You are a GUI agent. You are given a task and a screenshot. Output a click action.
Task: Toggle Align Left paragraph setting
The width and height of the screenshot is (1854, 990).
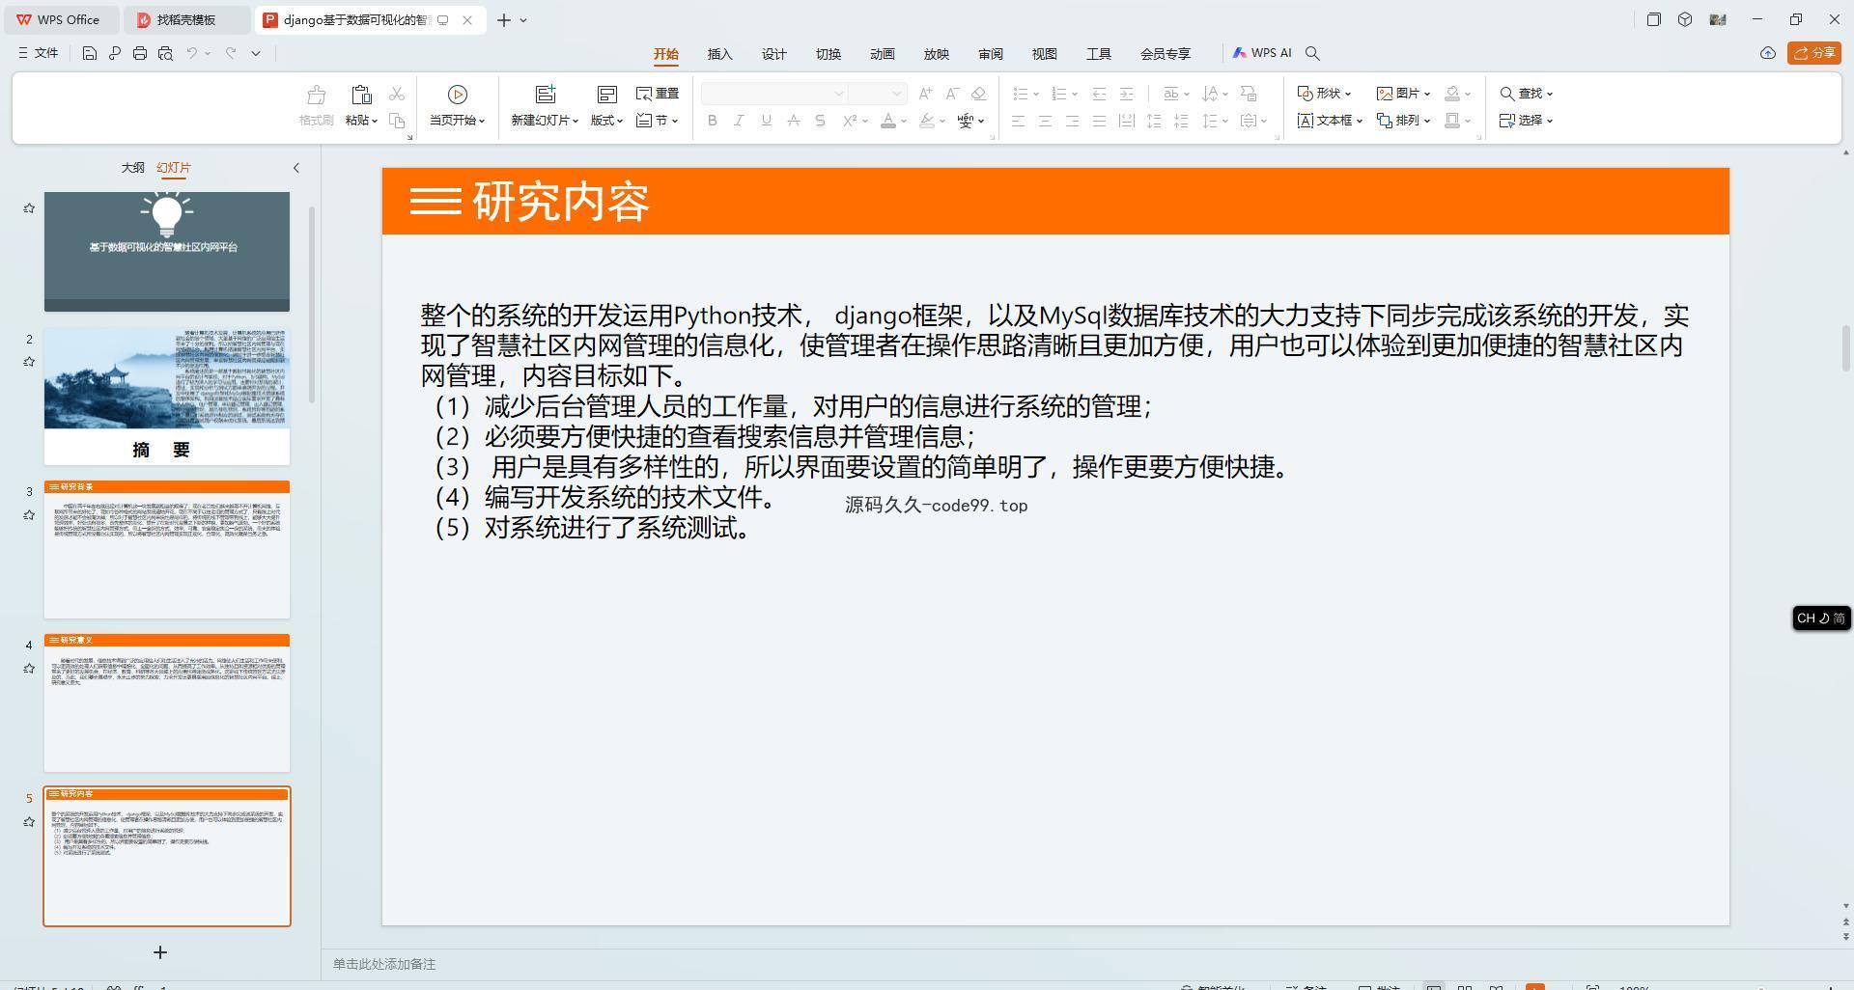[x=1018, y=121]
